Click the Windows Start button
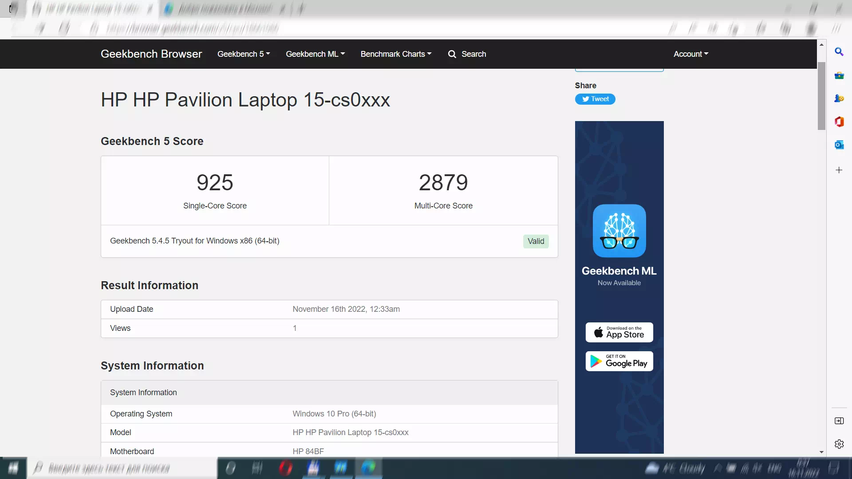This screenshot has height=479, width=852. pyautogui.click(x=13, y=468)
